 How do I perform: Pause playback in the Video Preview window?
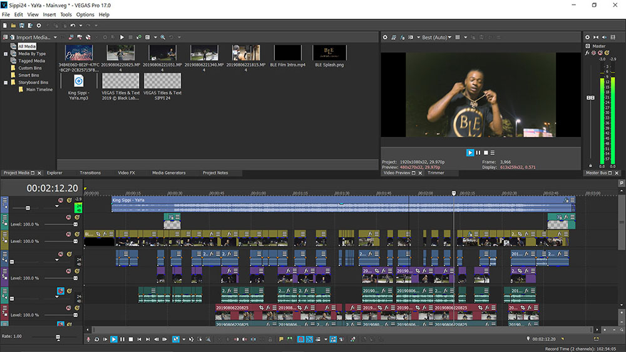(478, 153)
